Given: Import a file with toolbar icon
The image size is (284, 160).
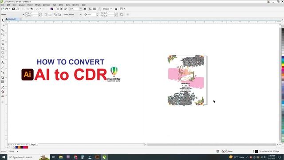Looking at the screenshot, I should coord(57,9).
